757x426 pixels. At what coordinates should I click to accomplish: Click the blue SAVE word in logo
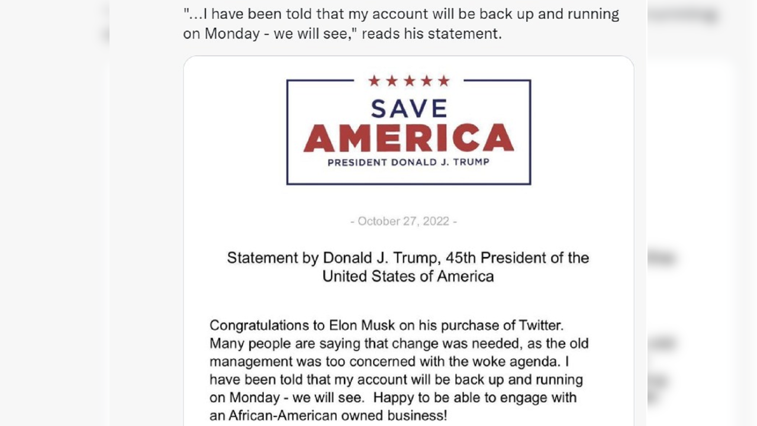(408, 108)
